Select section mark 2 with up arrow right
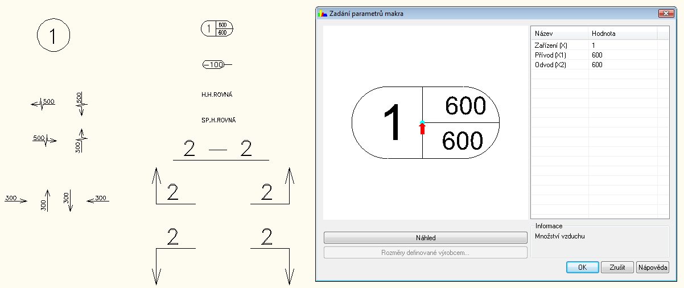Image resolution: width=684 pixels, height=288 pixels. tap(272, 186)
